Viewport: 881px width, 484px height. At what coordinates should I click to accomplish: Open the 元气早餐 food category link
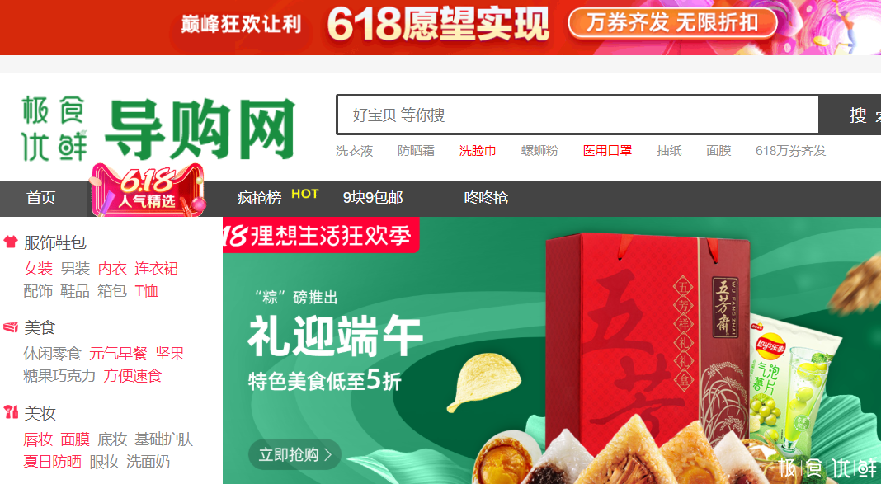tap(119, 354)
